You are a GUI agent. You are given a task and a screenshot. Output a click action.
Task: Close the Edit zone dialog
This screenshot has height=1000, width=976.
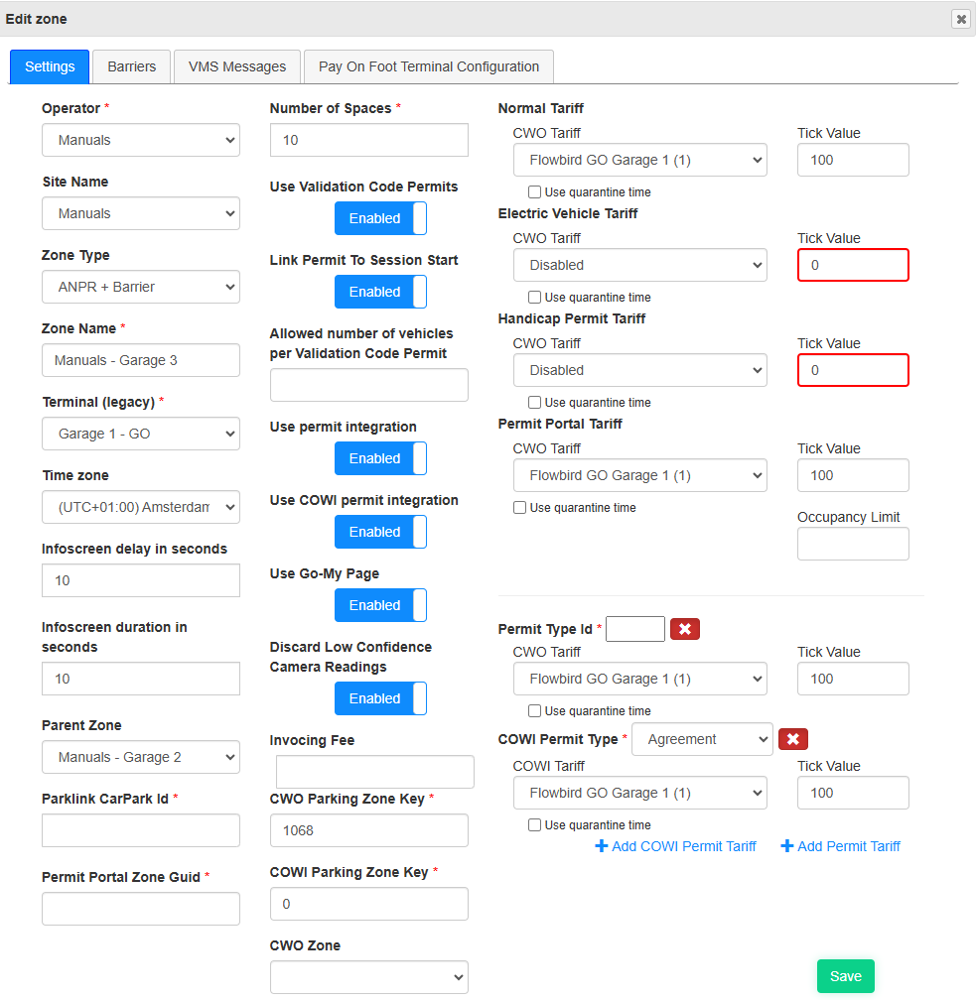pos(961,19)
